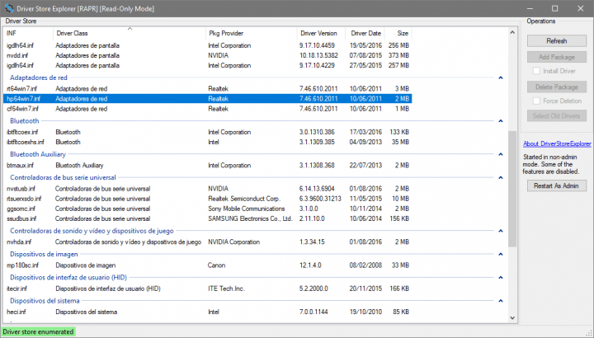
Task: Click the Adaptadores de red group header
Action: (x=39, y=77)
